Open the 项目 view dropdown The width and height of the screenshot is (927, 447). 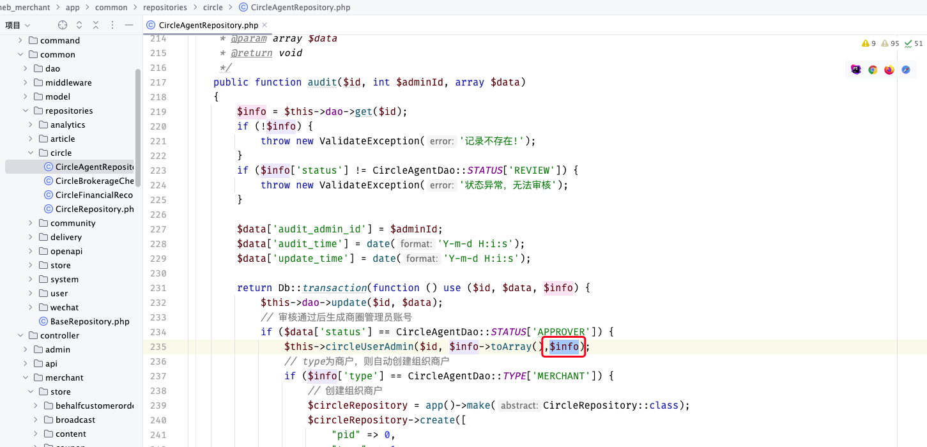(18, 25)
